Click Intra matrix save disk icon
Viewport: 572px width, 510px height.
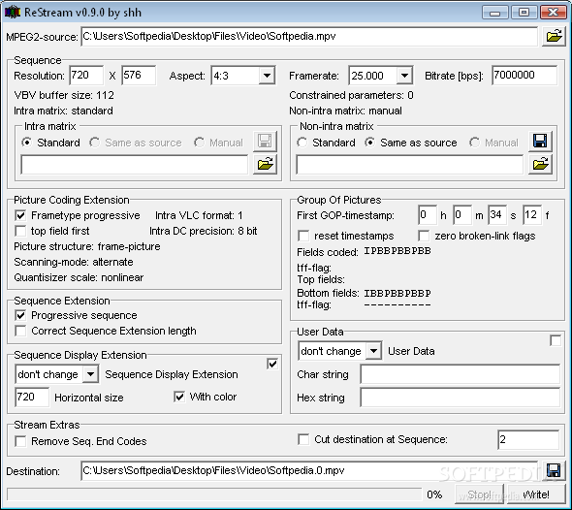(265, 142)
